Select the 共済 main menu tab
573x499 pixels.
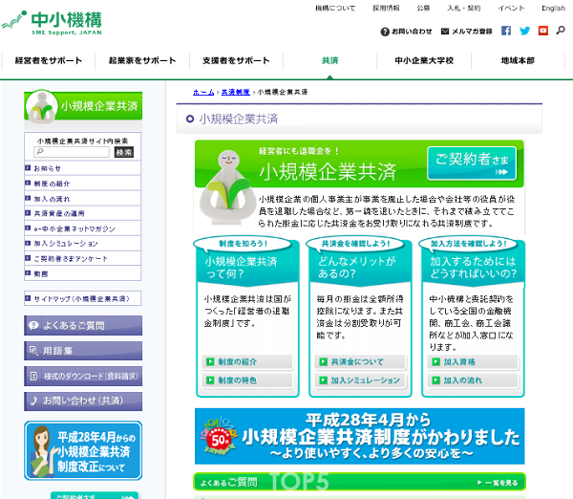tap(330, 61)
